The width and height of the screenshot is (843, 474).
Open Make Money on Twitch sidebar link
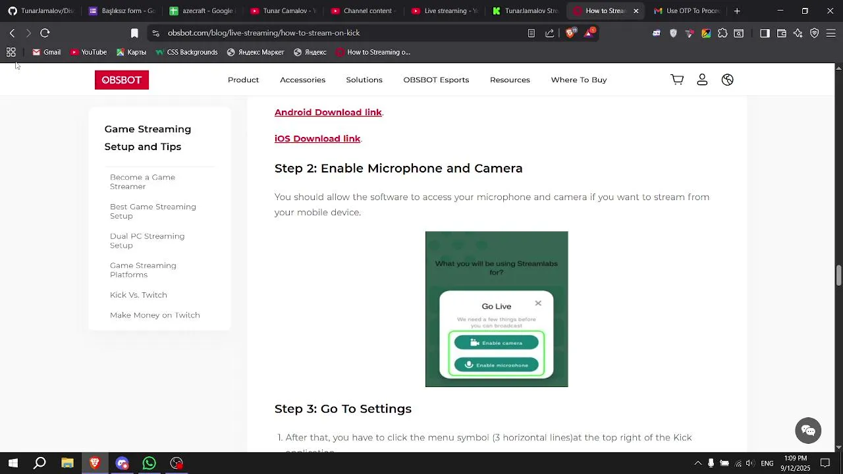[x=155, y=315]
